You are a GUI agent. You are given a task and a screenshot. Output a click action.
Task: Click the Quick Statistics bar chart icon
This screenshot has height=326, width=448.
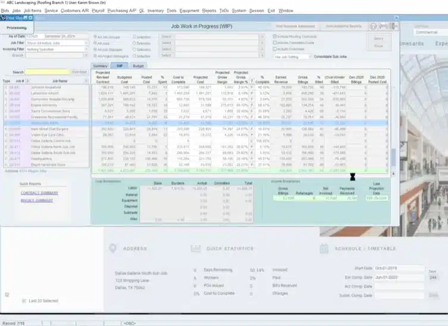[x=196, y=248]
